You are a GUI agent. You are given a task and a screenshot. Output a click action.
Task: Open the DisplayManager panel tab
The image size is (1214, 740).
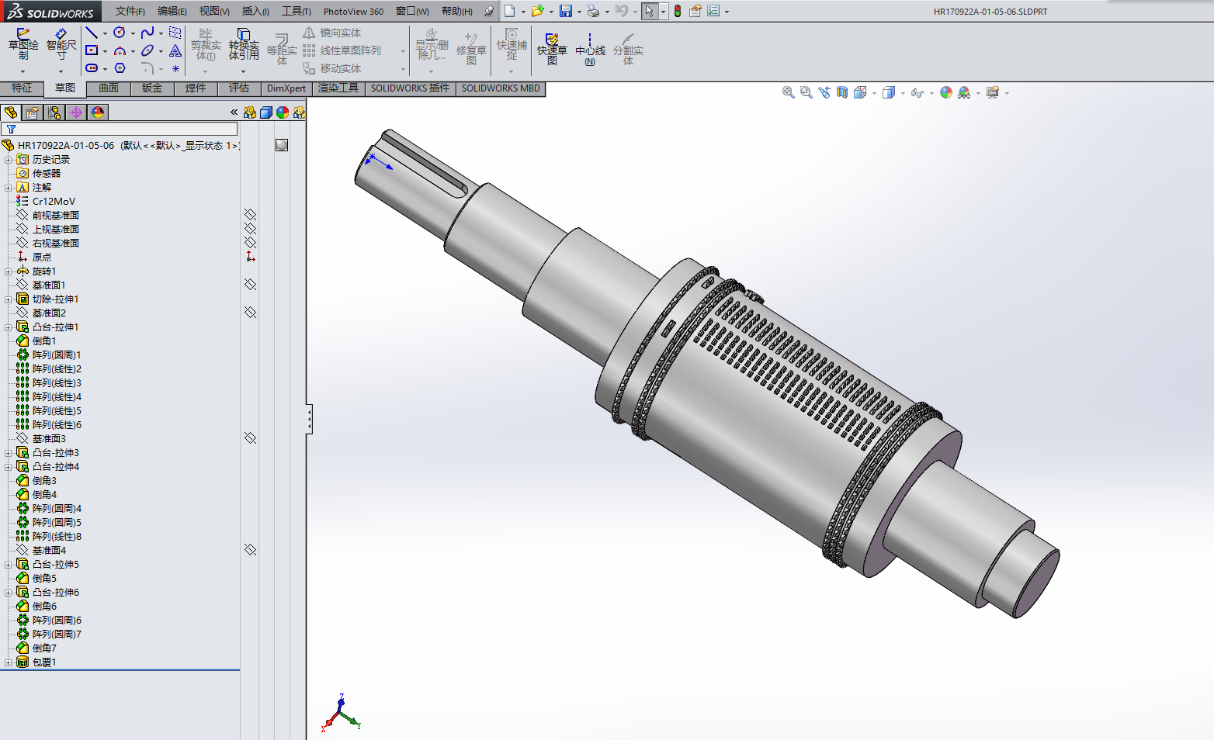click(98, 112)
